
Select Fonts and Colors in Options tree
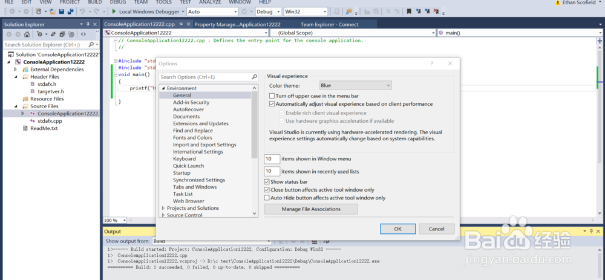192,138
